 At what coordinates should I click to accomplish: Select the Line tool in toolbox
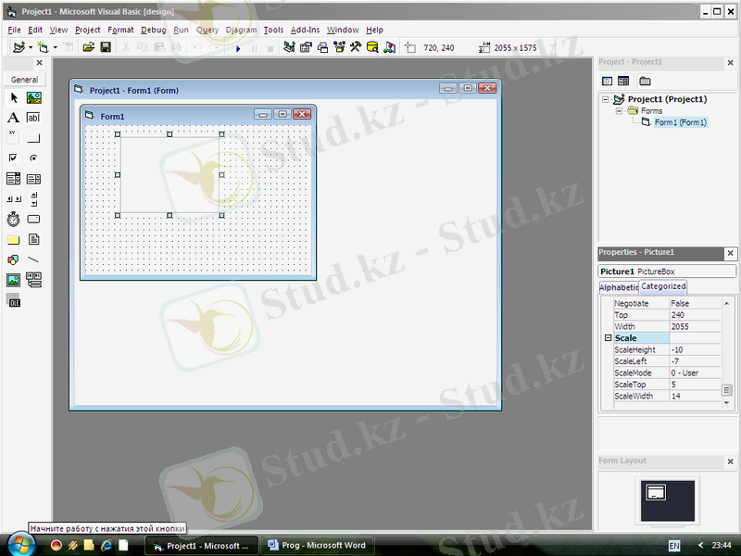[x=33, y=259]
